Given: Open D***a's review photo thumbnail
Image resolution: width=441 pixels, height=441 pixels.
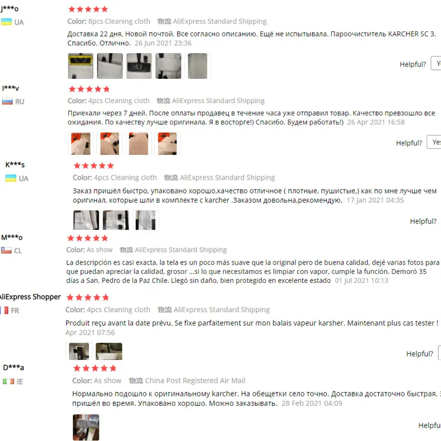Looking at the screenshot, I should click(x=86, y=427).
